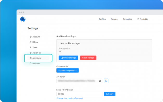Click the Local HTTP Server label
This screenshot has height=102, width=163.
(x=64, y=90)
